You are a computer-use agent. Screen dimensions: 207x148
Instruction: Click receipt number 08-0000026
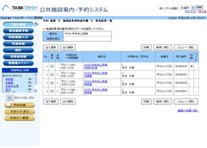[181, 66]
